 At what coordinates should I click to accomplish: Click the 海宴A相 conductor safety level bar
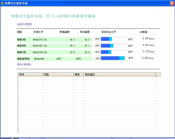coord(114,39)
